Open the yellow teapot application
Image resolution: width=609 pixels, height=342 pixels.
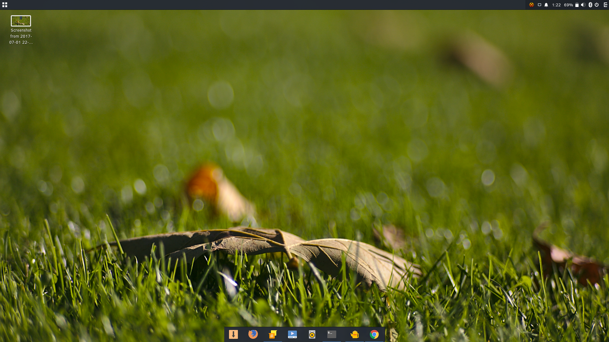[355, 334]
